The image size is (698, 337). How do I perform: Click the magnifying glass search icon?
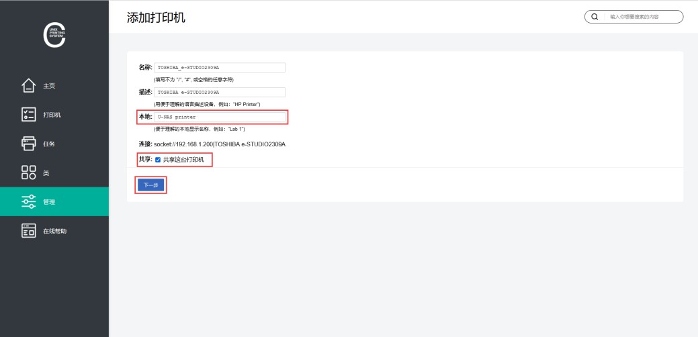(595, 17)
